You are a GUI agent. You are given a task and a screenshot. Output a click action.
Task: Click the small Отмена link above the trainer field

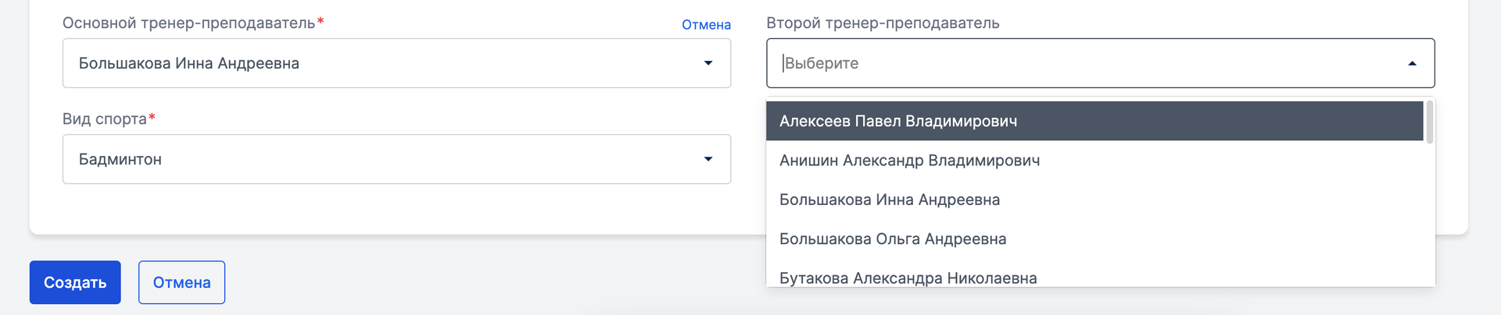(706, 25)
